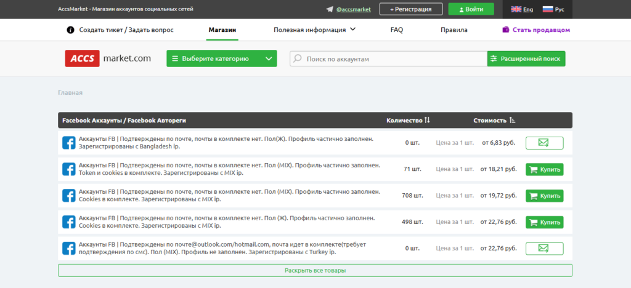Open the Правила menu item
The height and width of the screenshot is (288, 631).
[x=454, y=30]
